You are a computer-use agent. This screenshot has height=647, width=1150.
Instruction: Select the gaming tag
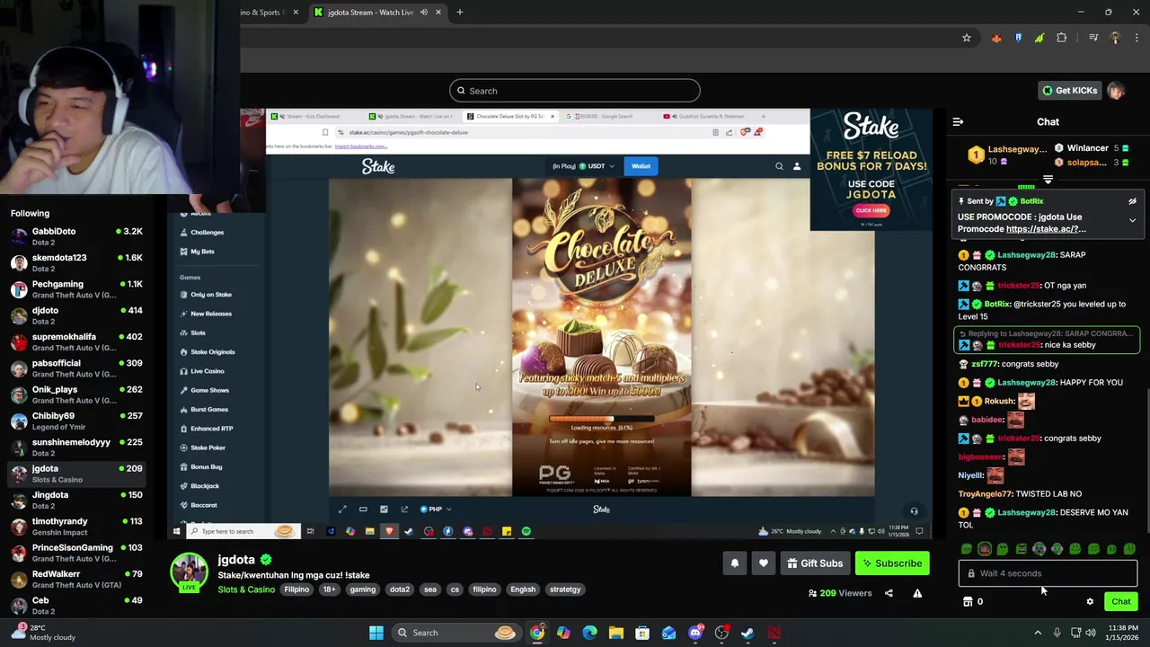[363, 589]
